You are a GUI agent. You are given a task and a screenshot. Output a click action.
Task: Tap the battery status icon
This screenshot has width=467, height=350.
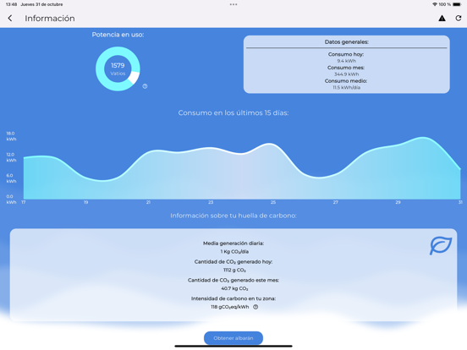[457, 4]
